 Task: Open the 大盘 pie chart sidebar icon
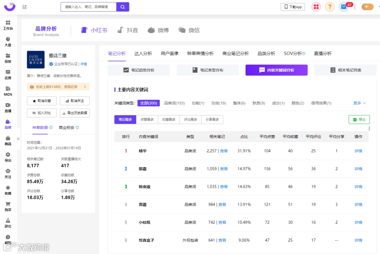pyautogui.click(x=8, y=42)
